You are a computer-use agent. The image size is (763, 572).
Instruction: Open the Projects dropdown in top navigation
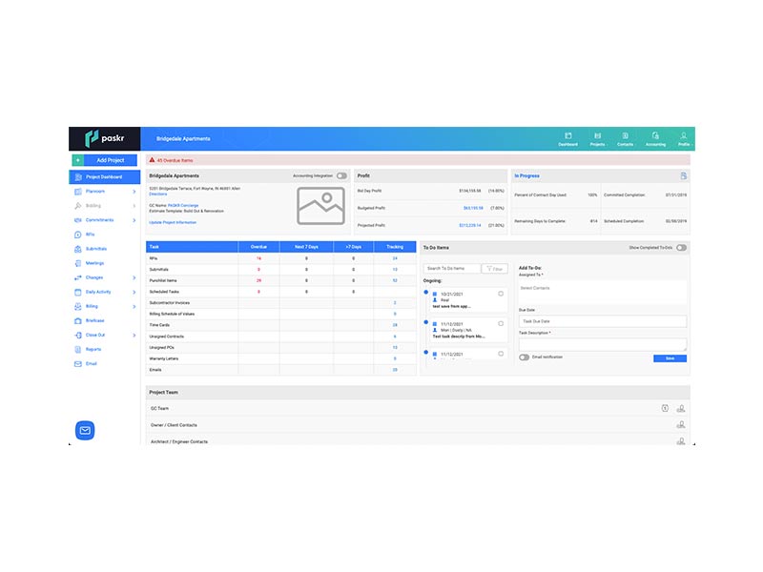[x=598, y=139]
